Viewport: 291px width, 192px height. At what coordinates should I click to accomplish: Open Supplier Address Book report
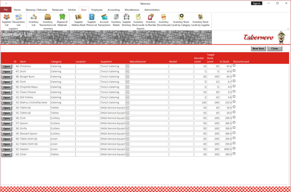click(x=78, y=20)
